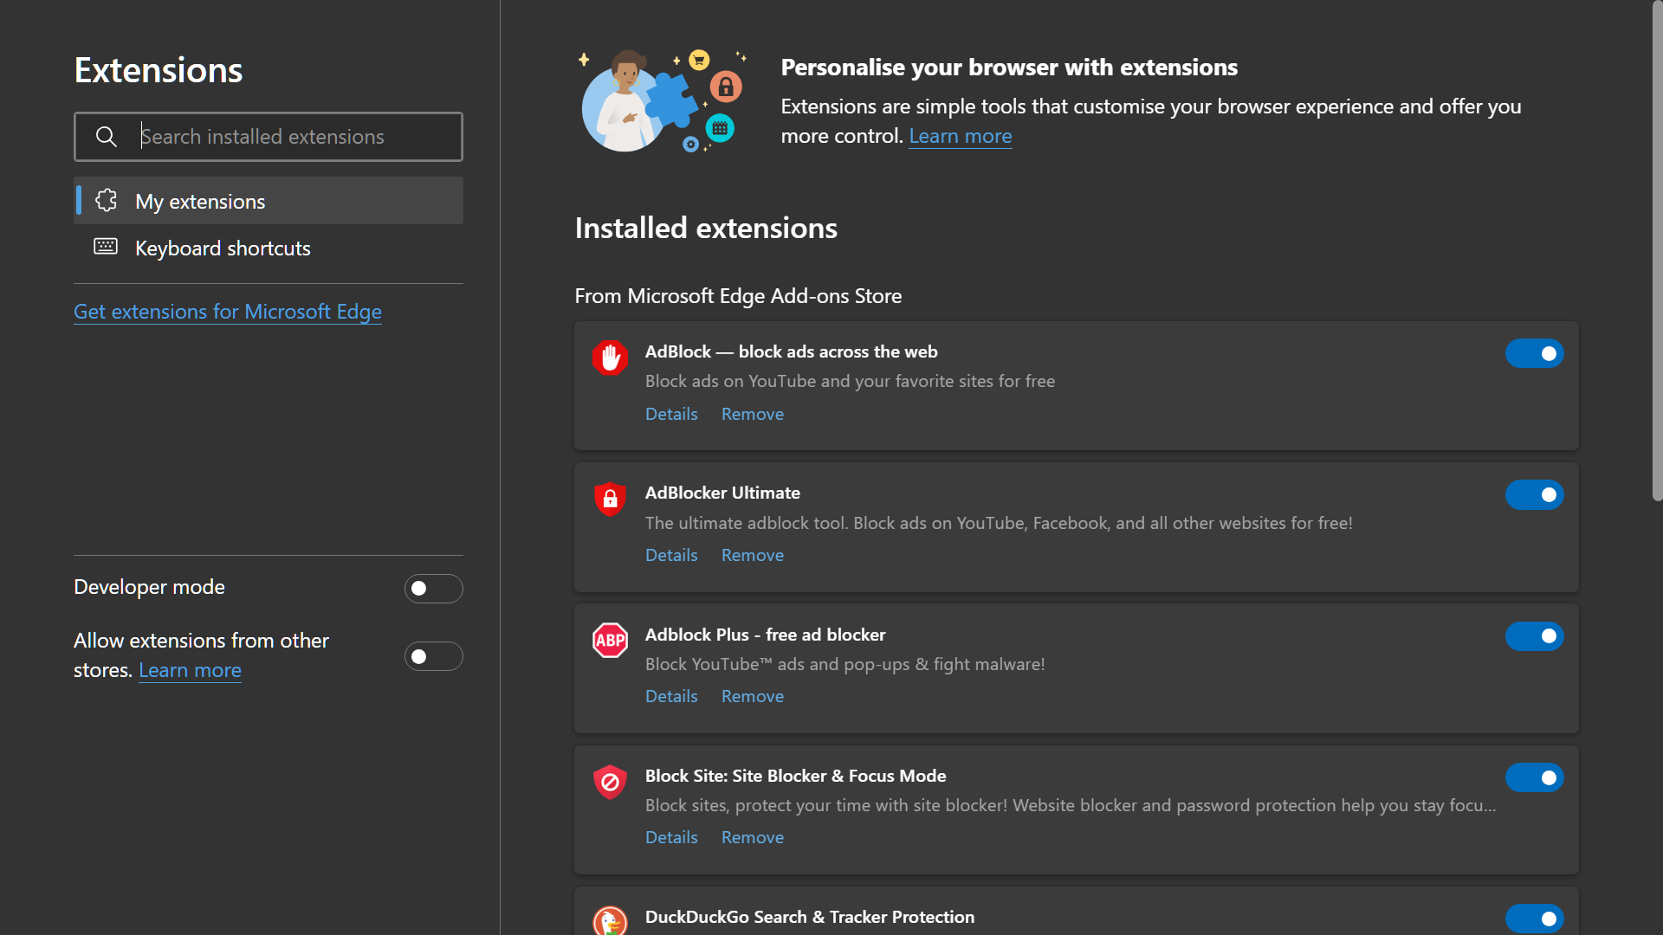Click the My extensions puzzle icon
Viewport: 1663px width, 935px height.
106,201
